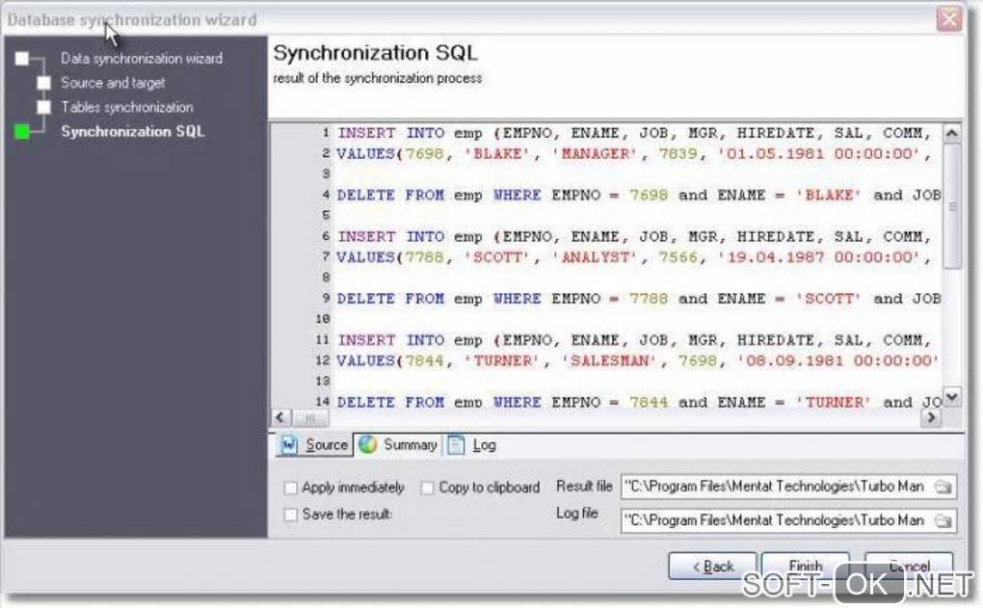The image size is (983, 608).
Task: Click the SQL editor scroll right arrow
Action: 931,417
